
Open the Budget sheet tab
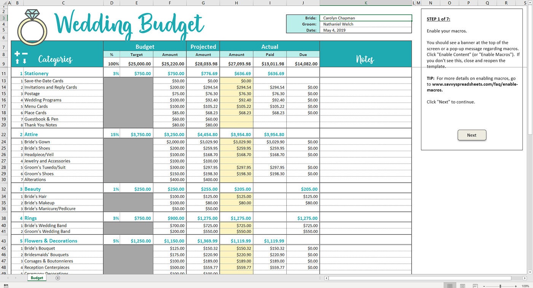pos(37,278)
